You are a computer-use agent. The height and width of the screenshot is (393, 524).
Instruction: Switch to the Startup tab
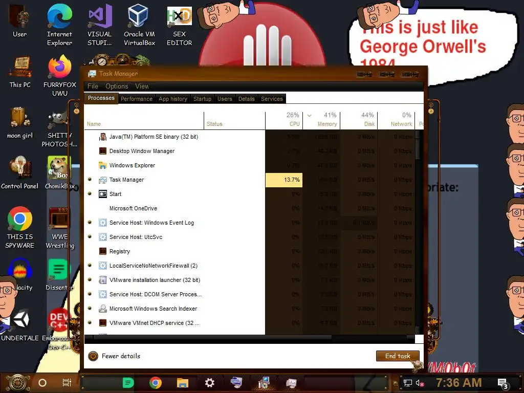(202, 99)
